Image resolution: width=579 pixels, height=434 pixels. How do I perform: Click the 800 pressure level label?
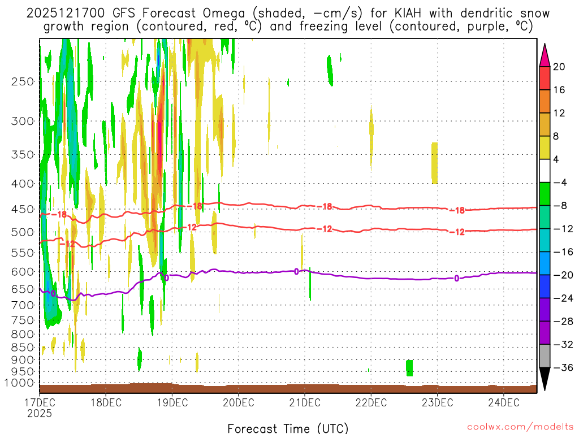[x=23, y=335]
